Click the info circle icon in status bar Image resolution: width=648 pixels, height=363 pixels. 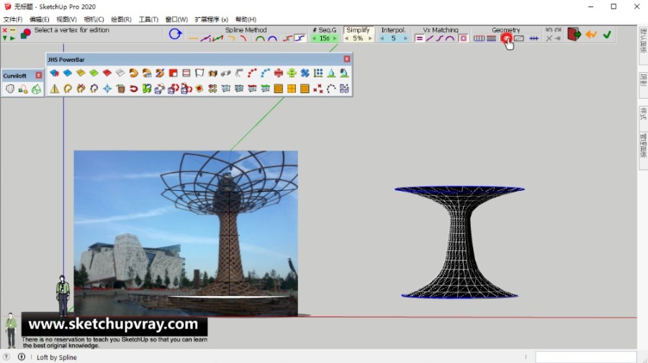click(x=22, y=357)
